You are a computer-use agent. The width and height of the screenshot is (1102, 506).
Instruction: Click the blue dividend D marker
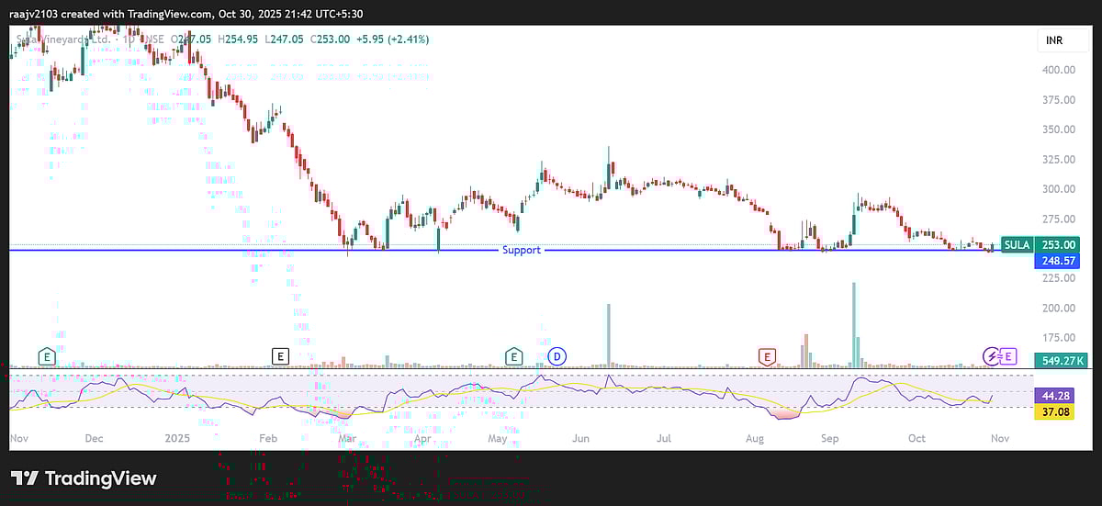coord(557,355)
